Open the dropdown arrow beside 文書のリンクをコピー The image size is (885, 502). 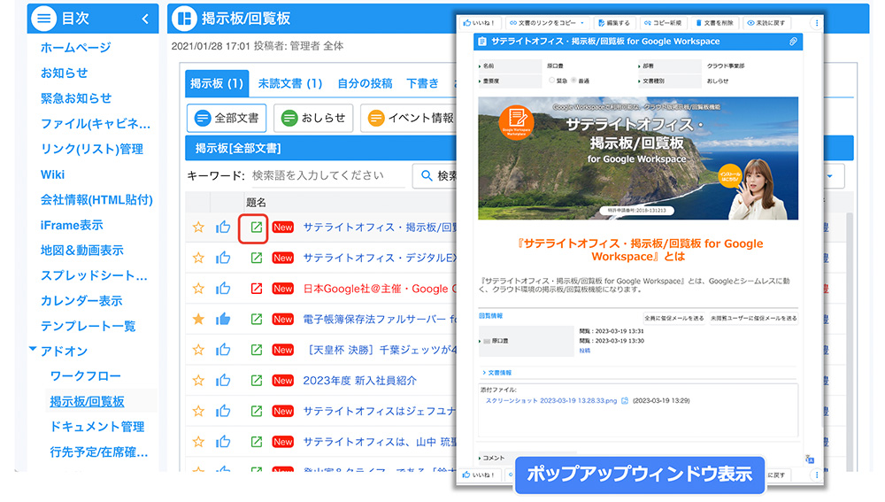point(582,23)
